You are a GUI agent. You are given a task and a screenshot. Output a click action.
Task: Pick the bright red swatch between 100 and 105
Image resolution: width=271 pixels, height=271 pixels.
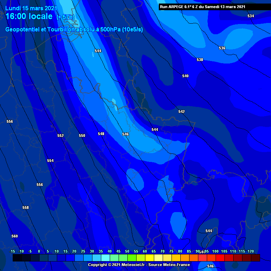[x=220, y=258]
